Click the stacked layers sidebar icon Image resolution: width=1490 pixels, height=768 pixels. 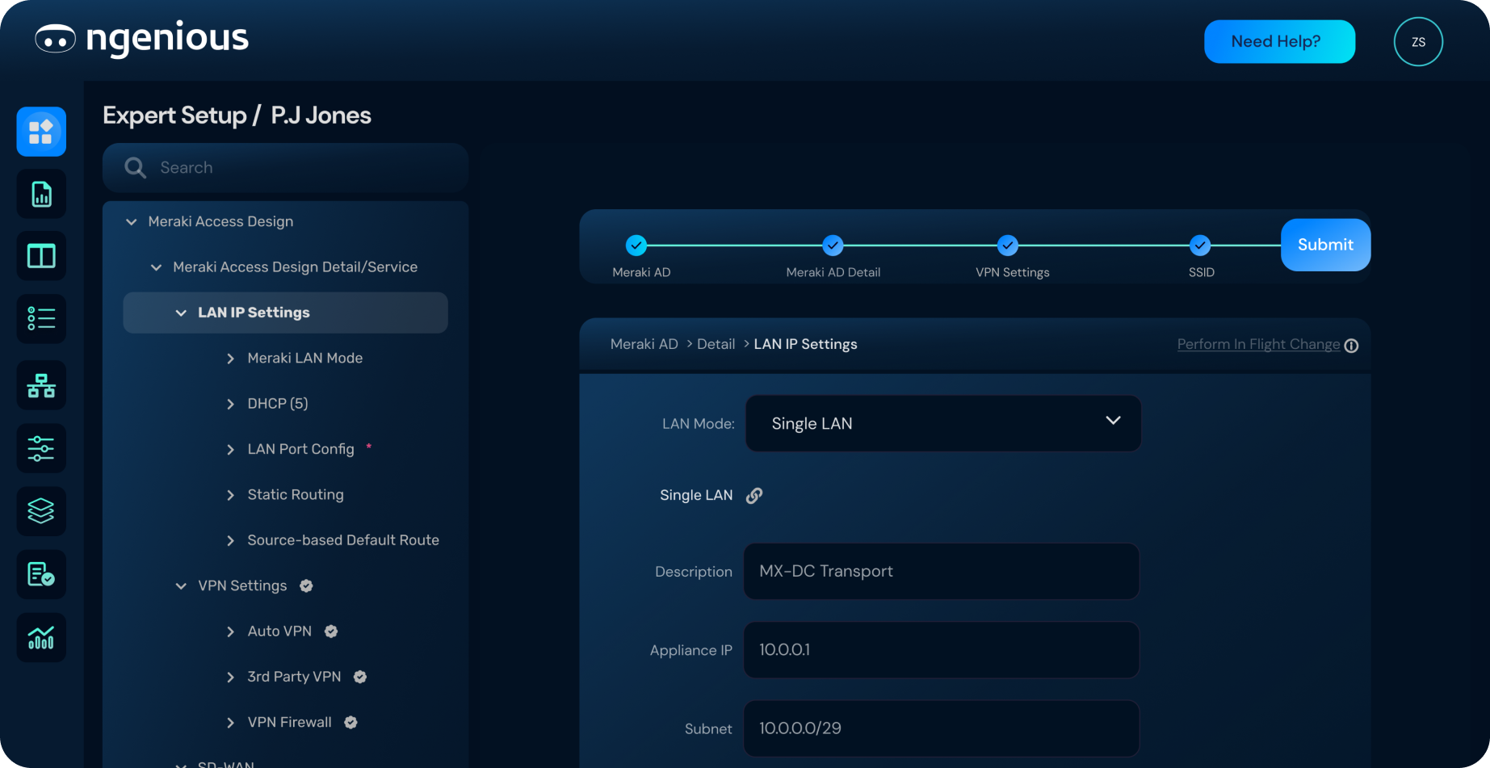tap(41, 511)
